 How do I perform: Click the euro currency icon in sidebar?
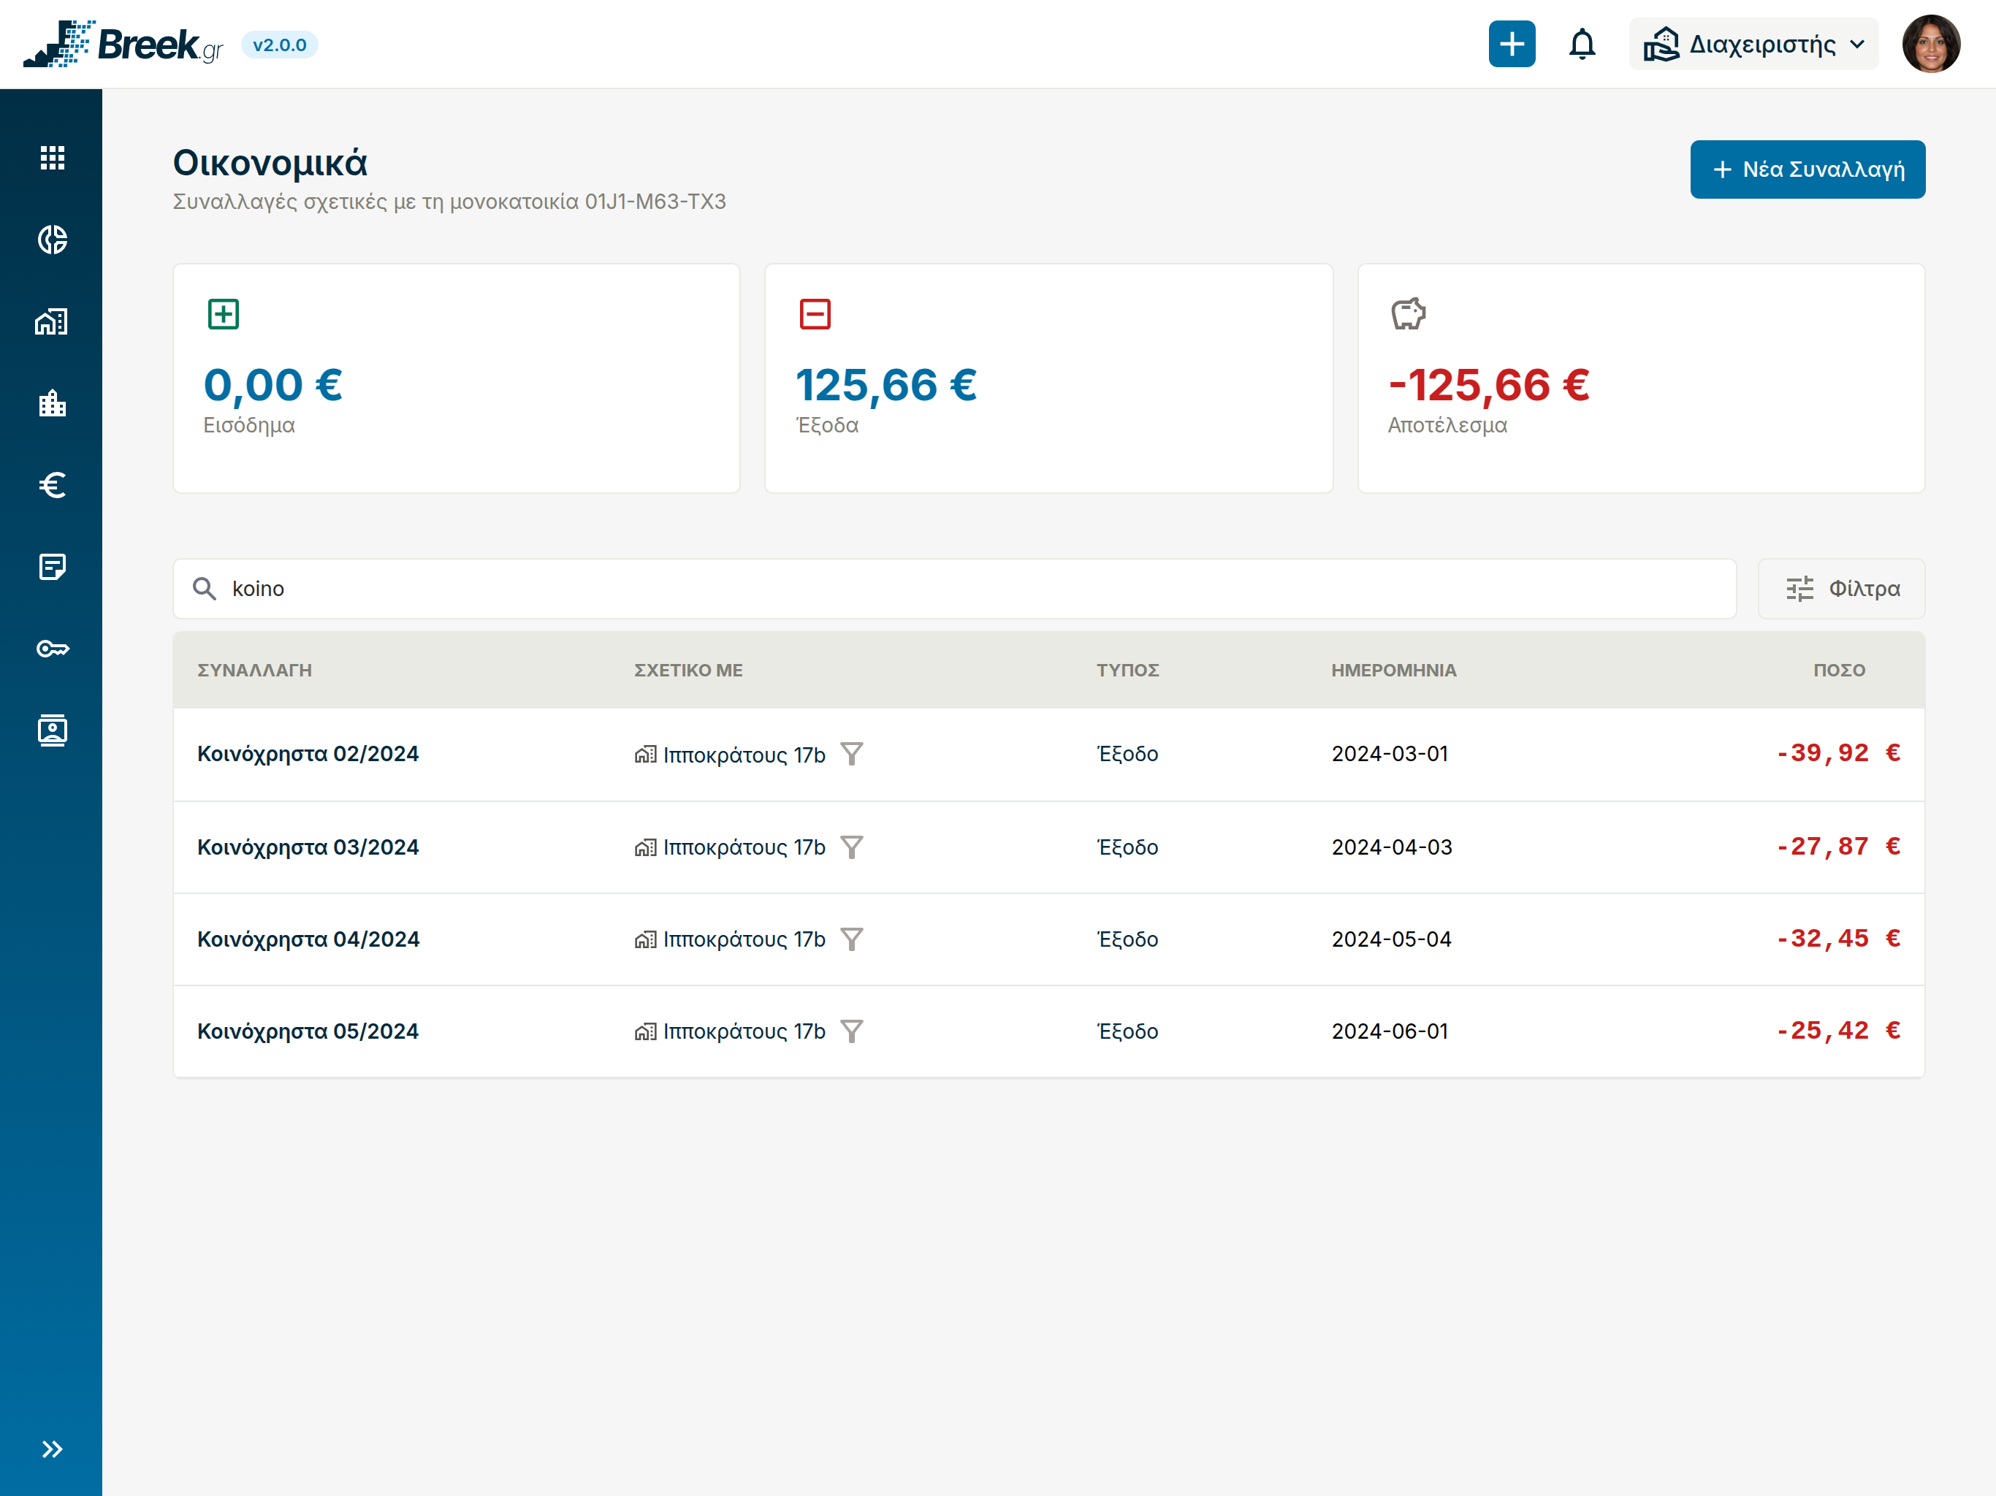[x=50, y=486]
